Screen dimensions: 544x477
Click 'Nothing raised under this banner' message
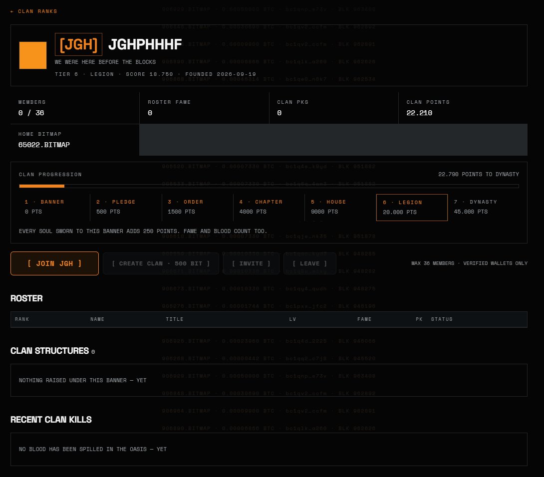click(82, 380)
